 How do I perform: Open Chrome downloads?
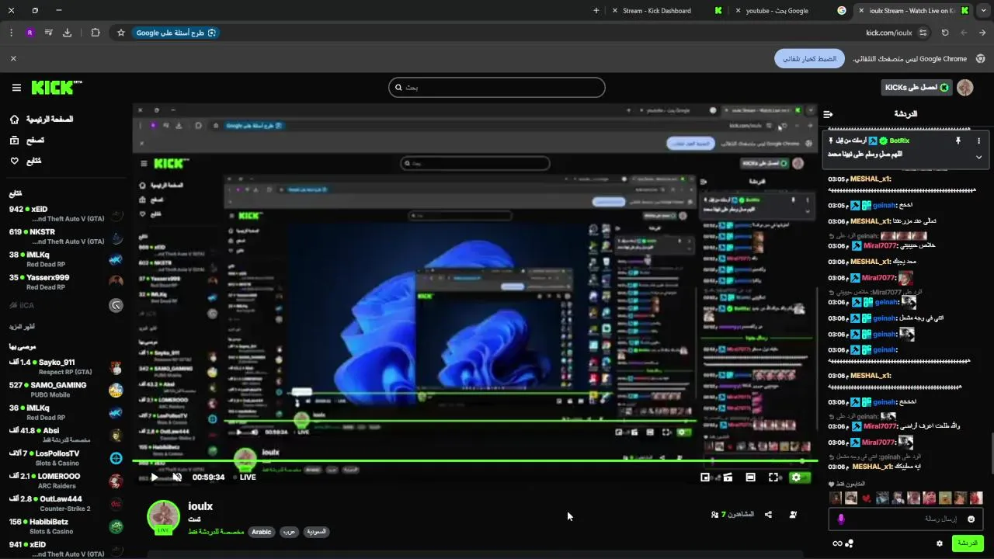pos(67,33)
